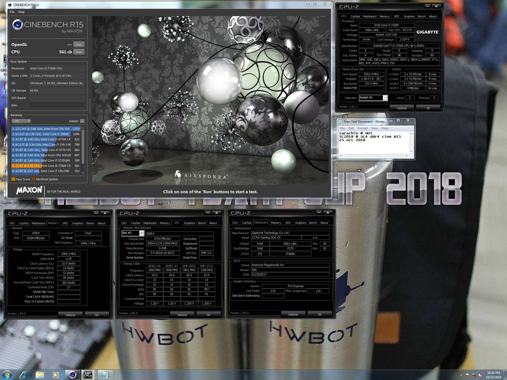Screen dimensions: 507x380
Task: Open the Cinebench Help menu
Action: [x=21, y=12]
